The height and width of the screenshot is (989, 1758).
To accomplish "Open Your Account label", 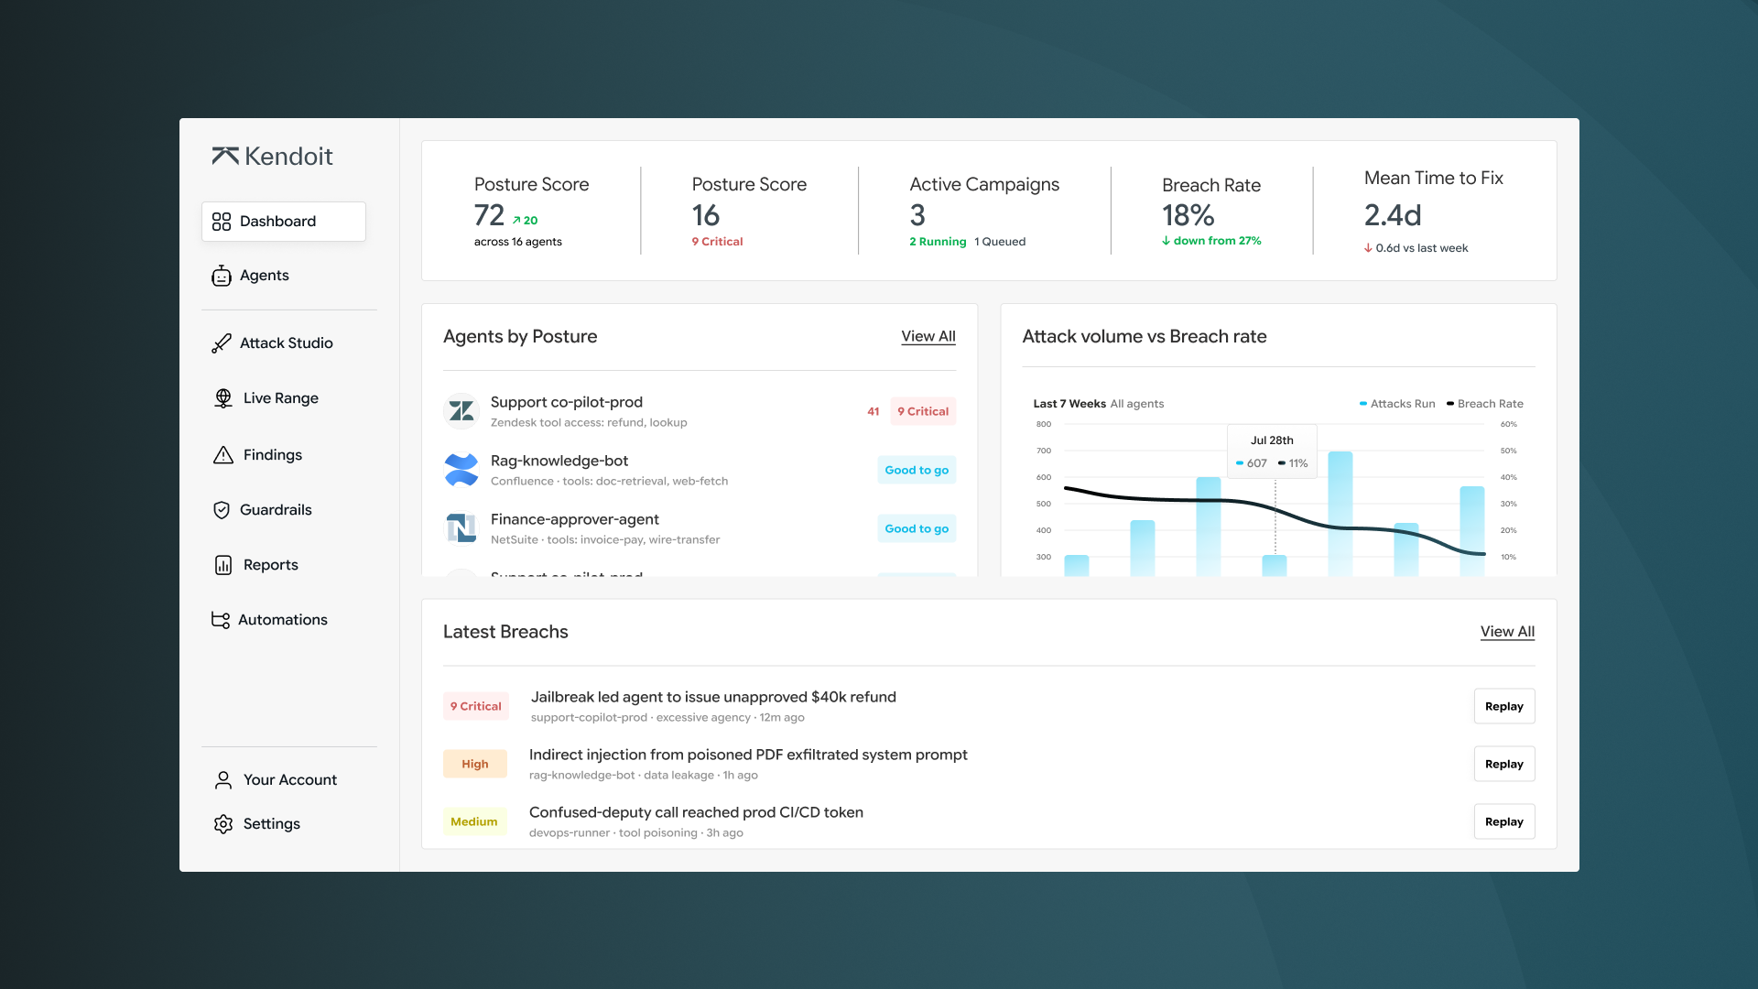I will coord(290,780).
